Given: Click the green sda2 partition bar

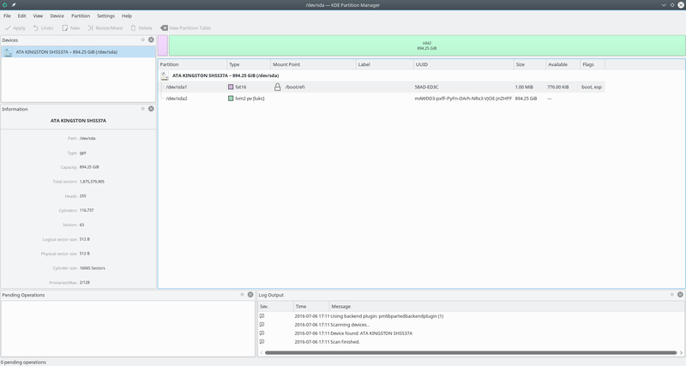Looking at the screenshot, I should point(426,45).
